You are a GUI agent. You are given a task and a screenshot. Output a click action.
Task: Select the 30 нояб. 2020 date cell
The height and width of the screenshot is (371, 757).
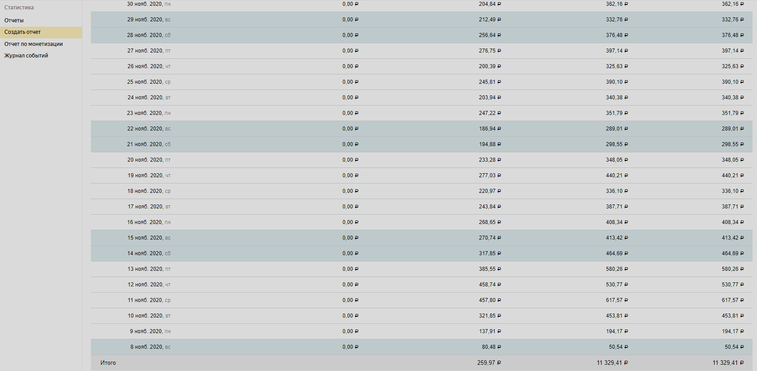pos(149,4)
